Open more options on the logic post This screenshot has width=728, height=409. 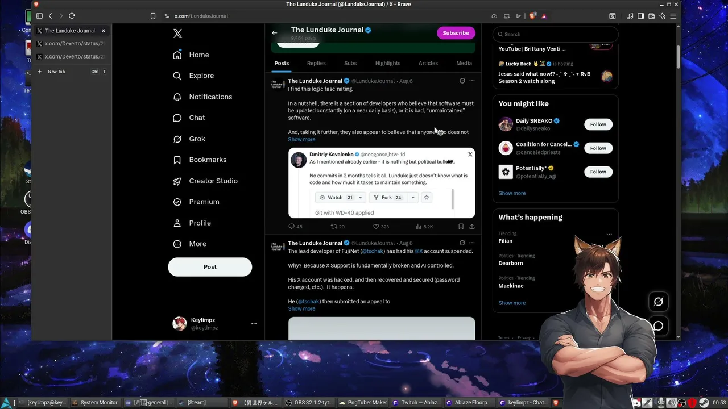pos(472,81)
